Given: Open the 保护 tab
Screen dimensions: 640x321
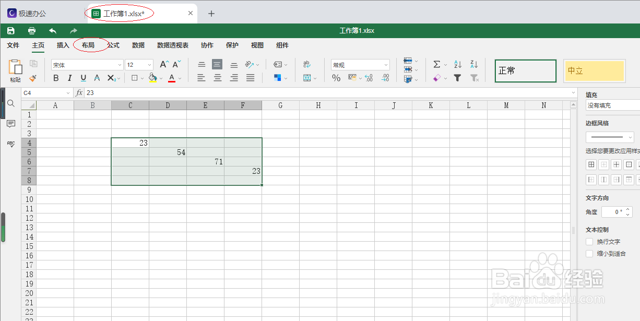Looking at the screenshot, I should coord(232,45).
